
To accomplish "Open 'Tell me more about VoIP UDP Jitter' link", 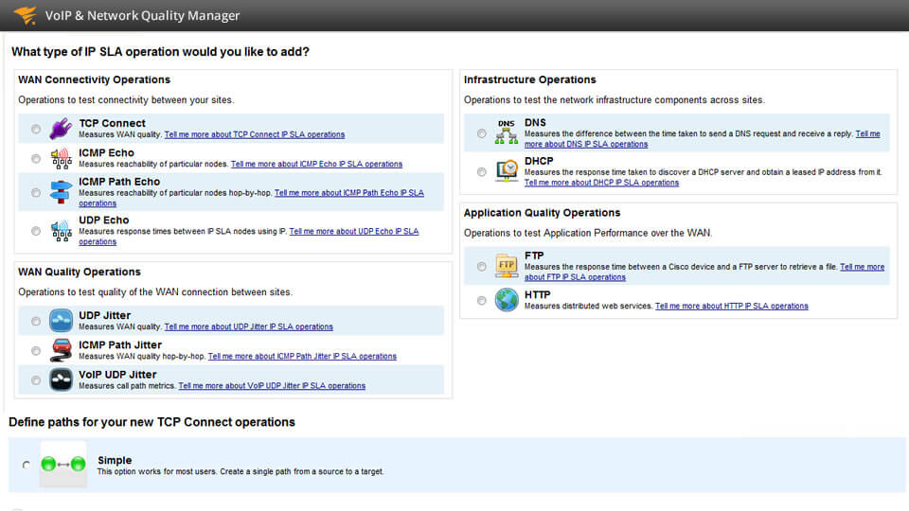I will coord(272,386).
